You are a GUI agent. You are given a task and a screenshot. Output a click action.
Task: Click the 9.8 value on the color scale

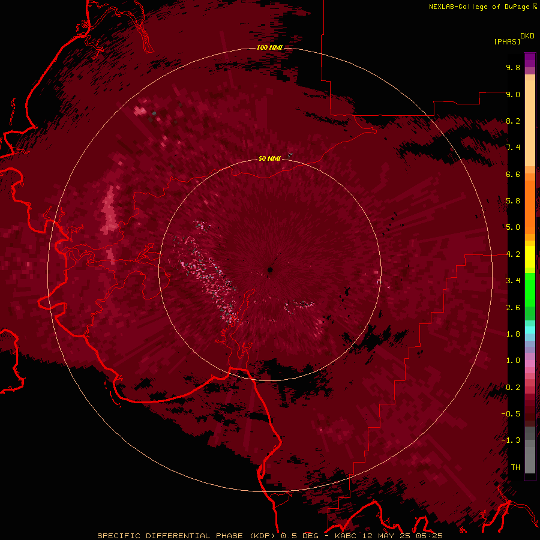513,67
